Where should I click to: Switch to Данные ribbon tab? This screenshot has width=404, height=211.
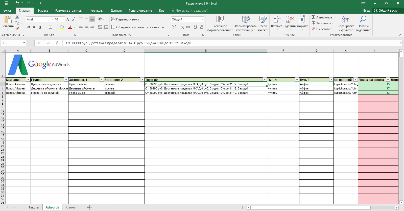(116, 11)
